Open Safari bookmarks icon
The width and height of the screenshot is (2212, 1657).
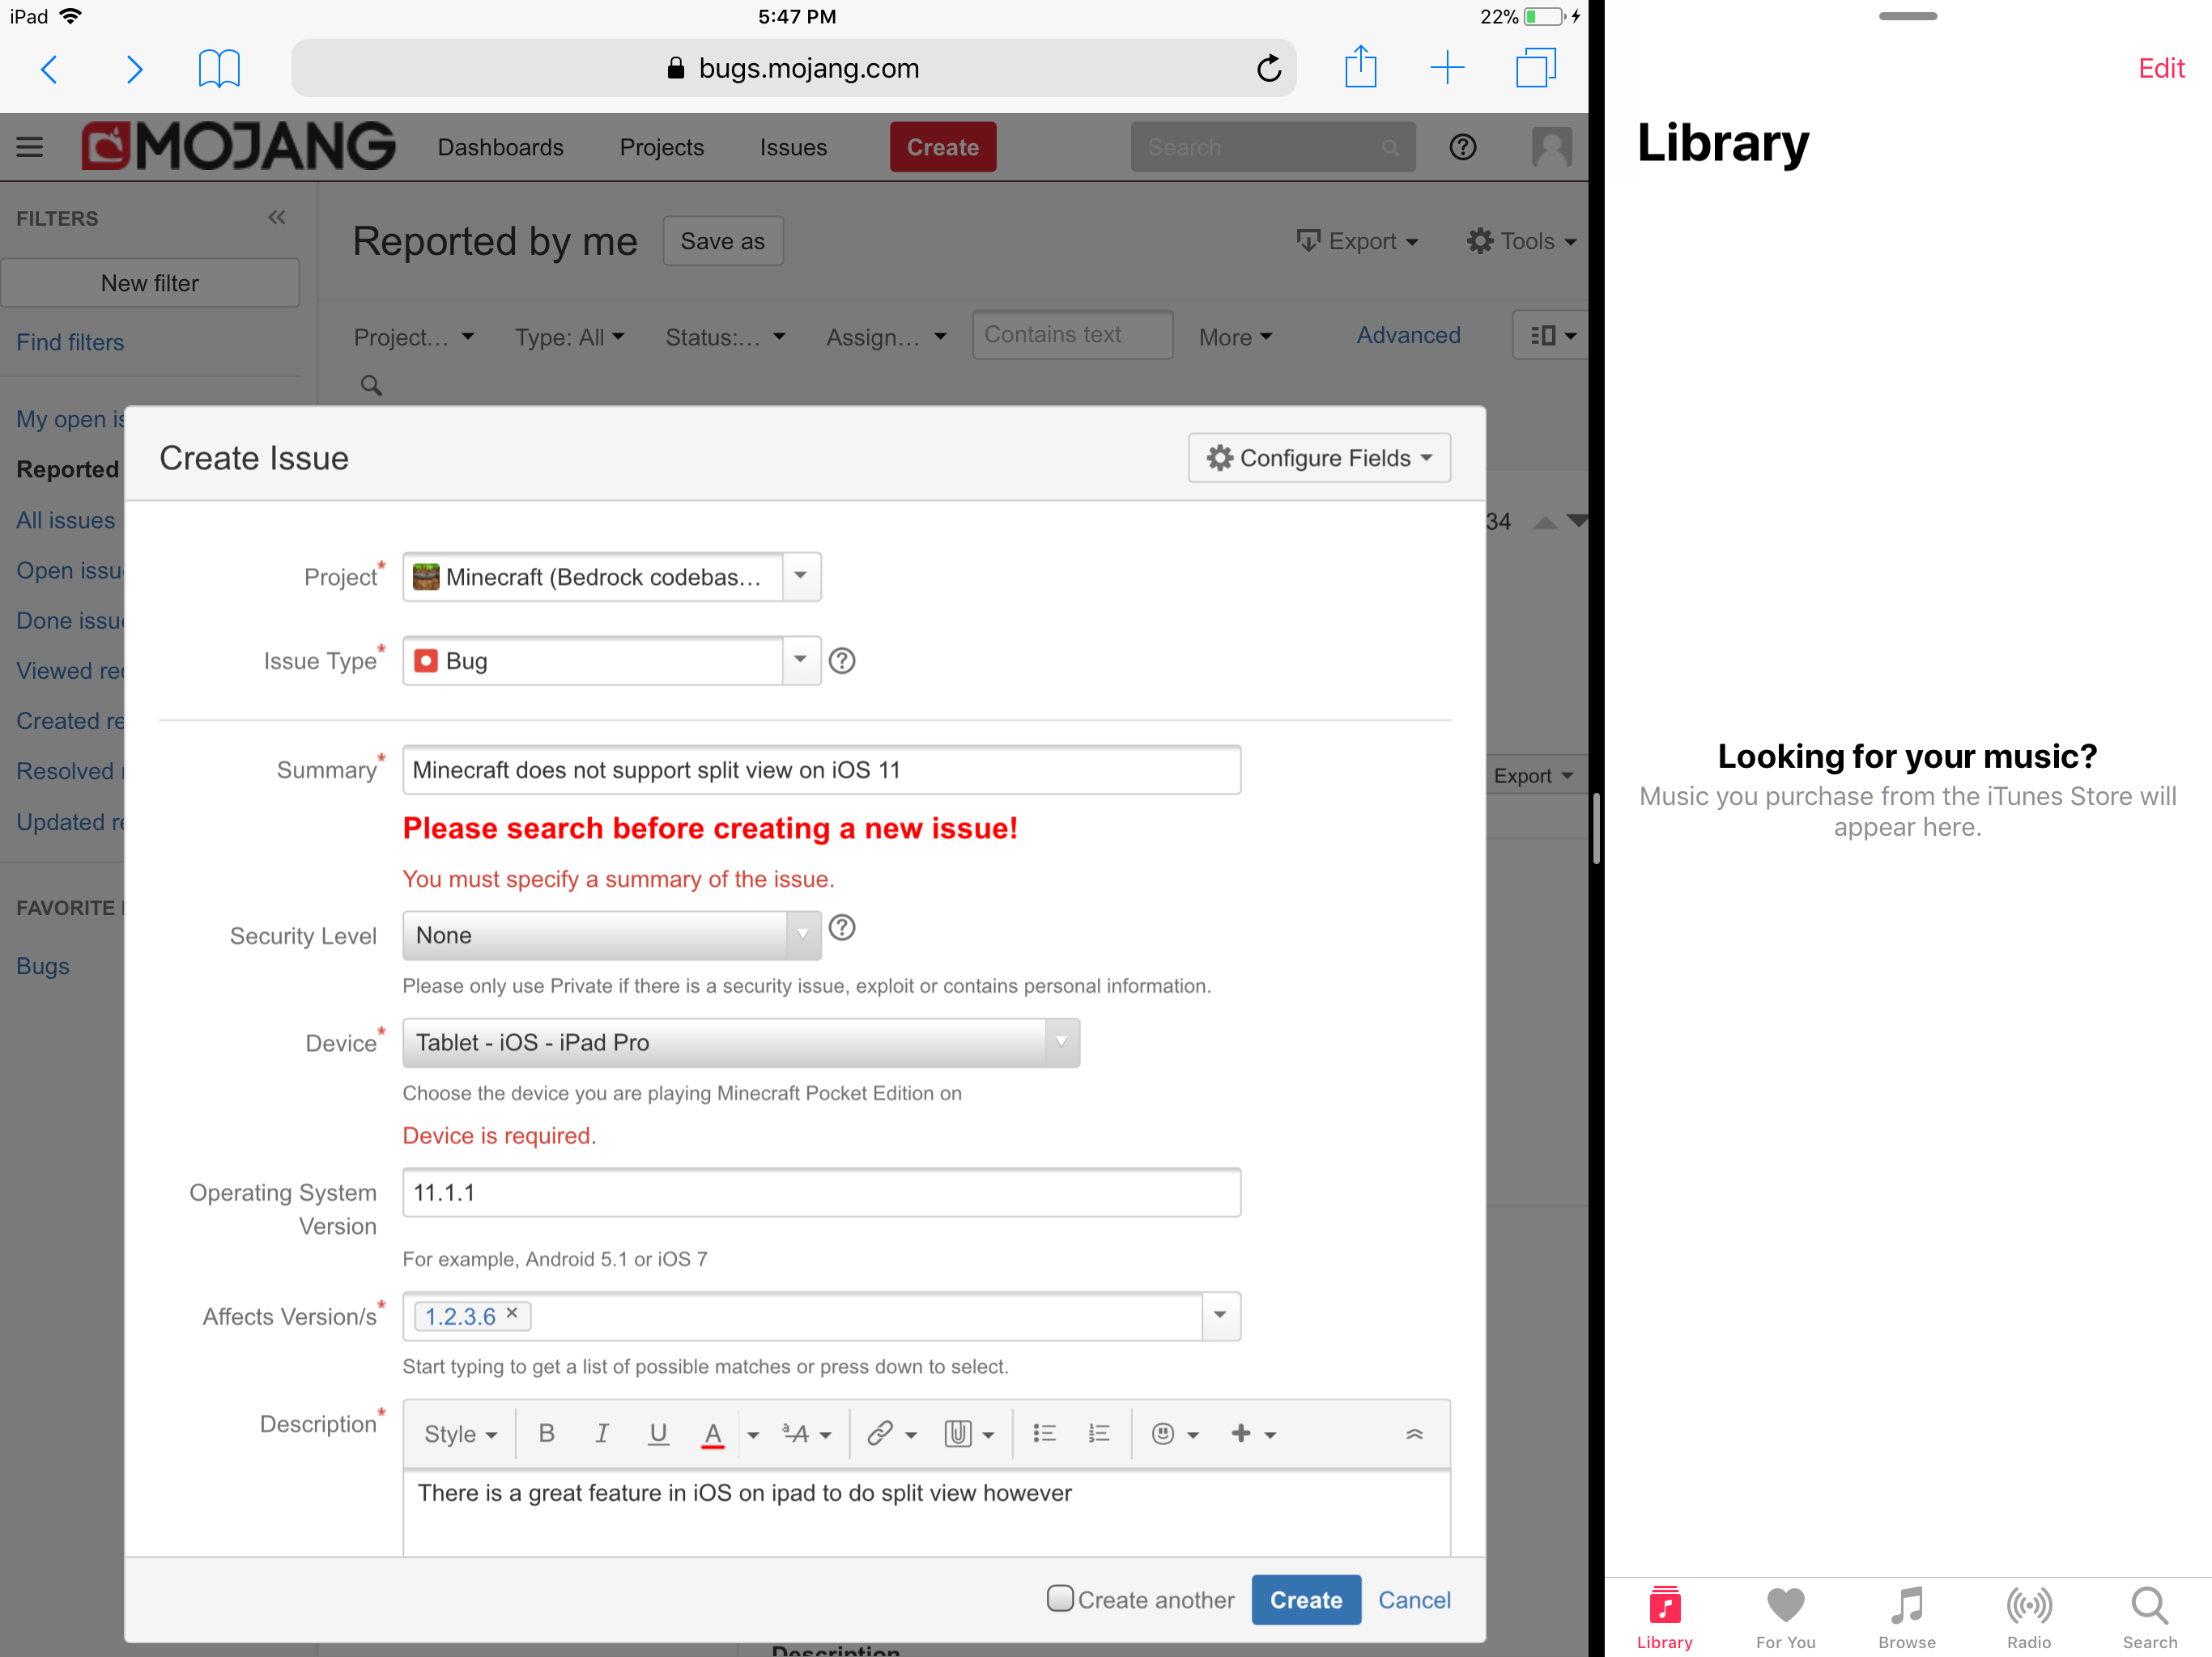tap(219, 68)
